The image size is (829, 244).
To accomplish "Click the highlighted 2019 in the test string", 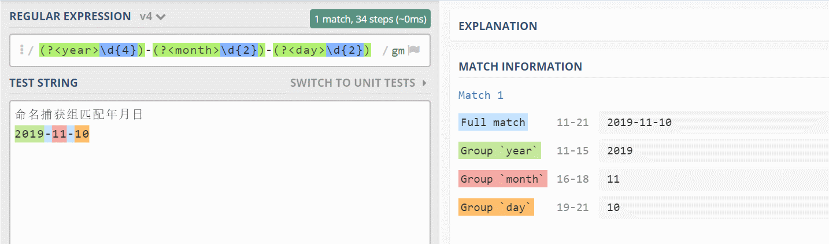I will point(29,135).
